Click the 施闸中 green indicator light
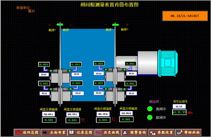 tap(150, 109)
